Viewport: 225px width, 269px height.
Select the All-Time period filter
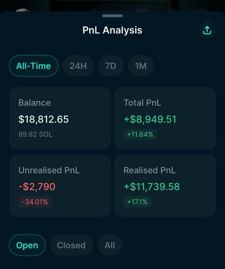coord(34,66)
